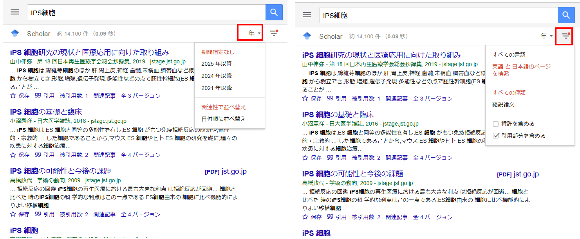Open 'iPS 細胞の可能性と今後の課題' title in left pane
The width and height of the screenshot is (580, 239).
pos(61,171)
